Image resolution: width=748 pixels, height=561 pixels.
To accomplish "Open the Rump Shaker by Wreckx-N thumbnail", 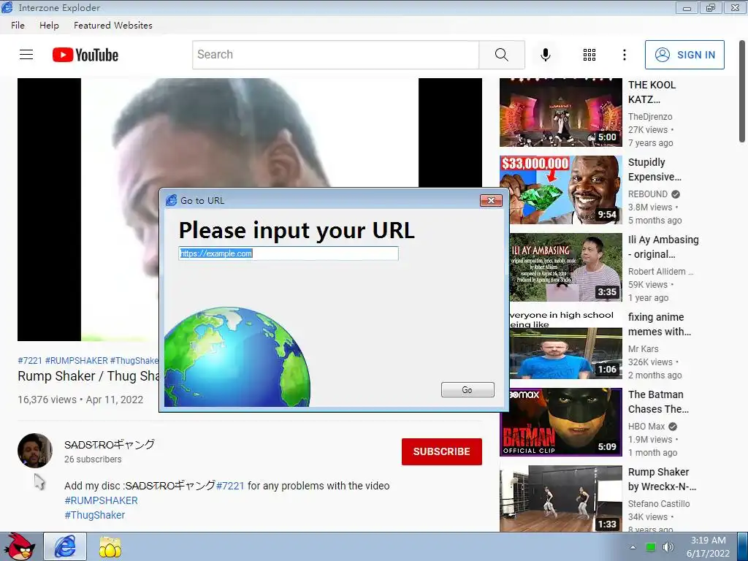I will tap(561, 499).
